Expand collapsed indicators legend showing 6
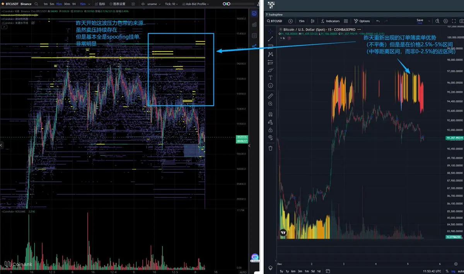464x274 pixels. click(x=282, y=38)
